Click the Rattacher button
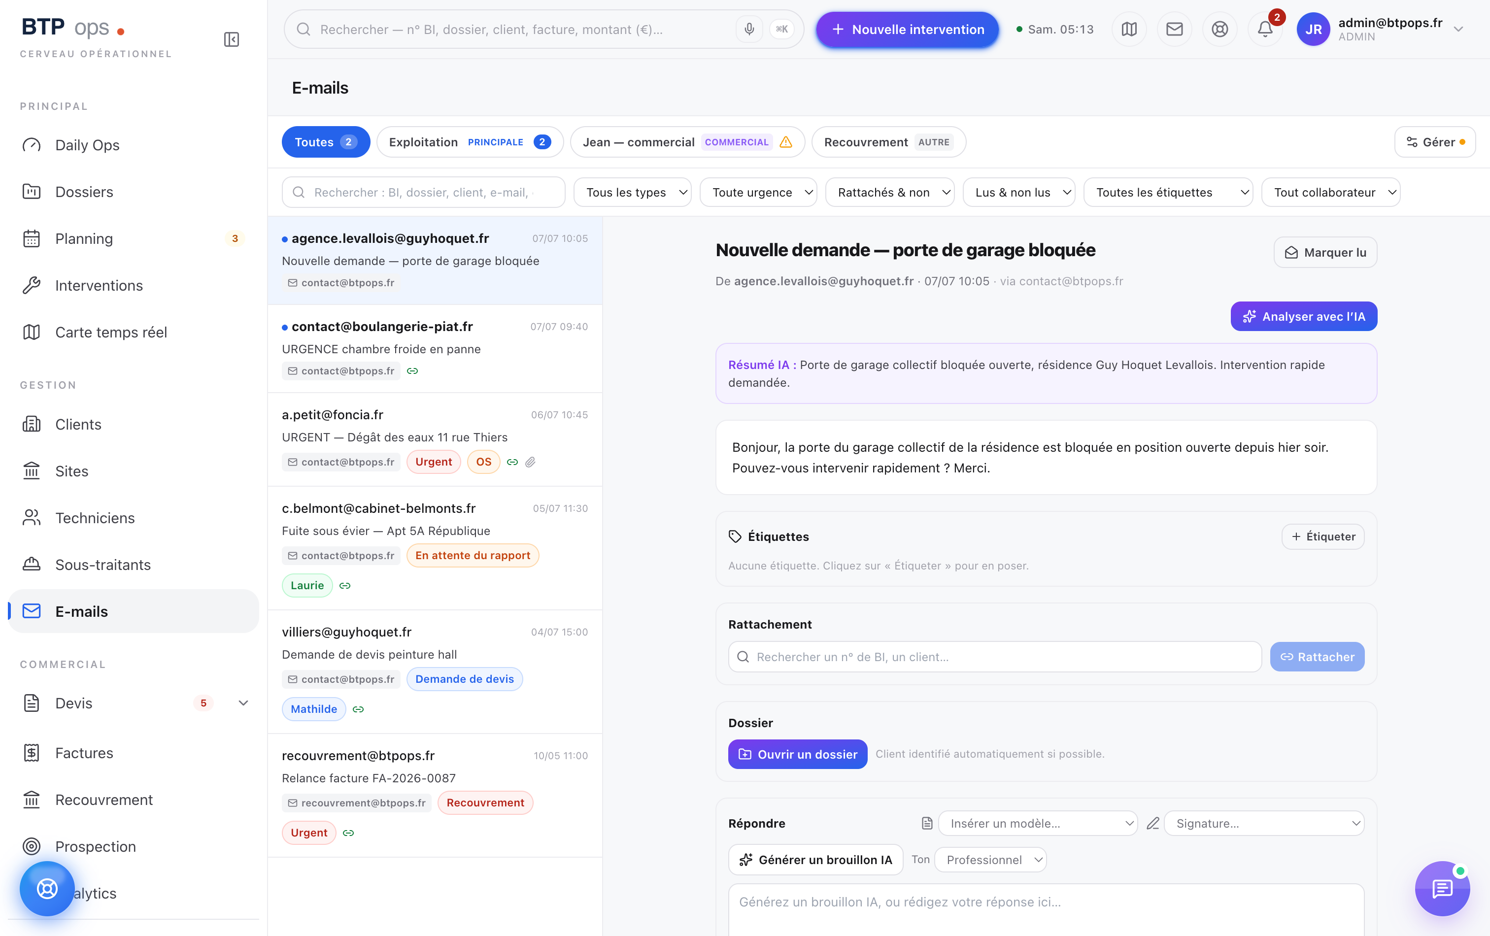 (x=1318, y=656)
